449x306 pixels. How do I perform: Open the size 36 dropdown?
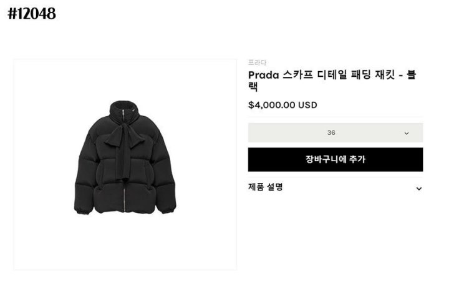(x=335, y=132)
